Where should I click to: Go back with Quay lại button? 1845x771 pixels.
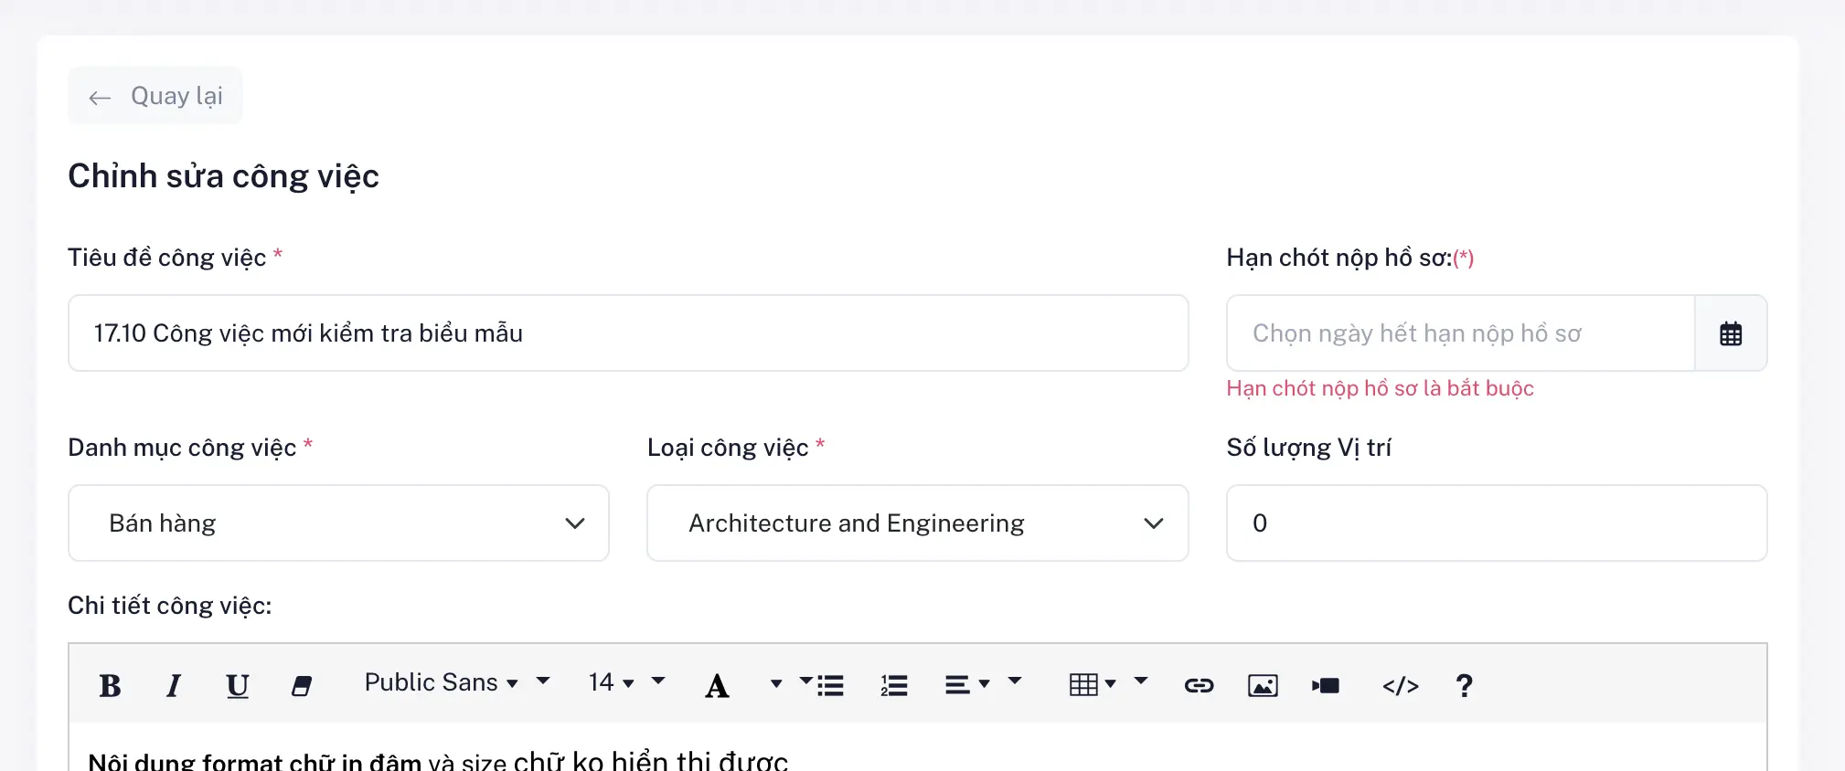coord(155,96)
